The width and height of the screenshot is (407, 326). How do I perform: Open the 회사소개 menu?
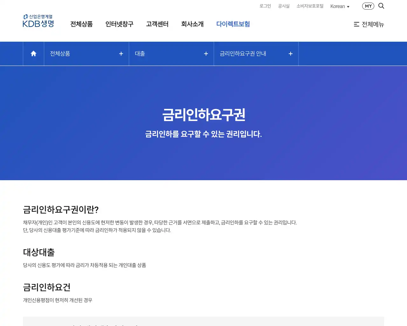(192, 24)
